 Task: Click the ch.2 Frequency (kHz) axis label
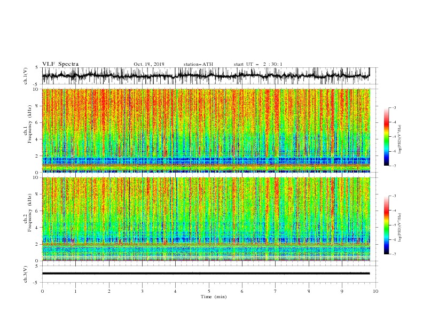[x=28, y=212]
